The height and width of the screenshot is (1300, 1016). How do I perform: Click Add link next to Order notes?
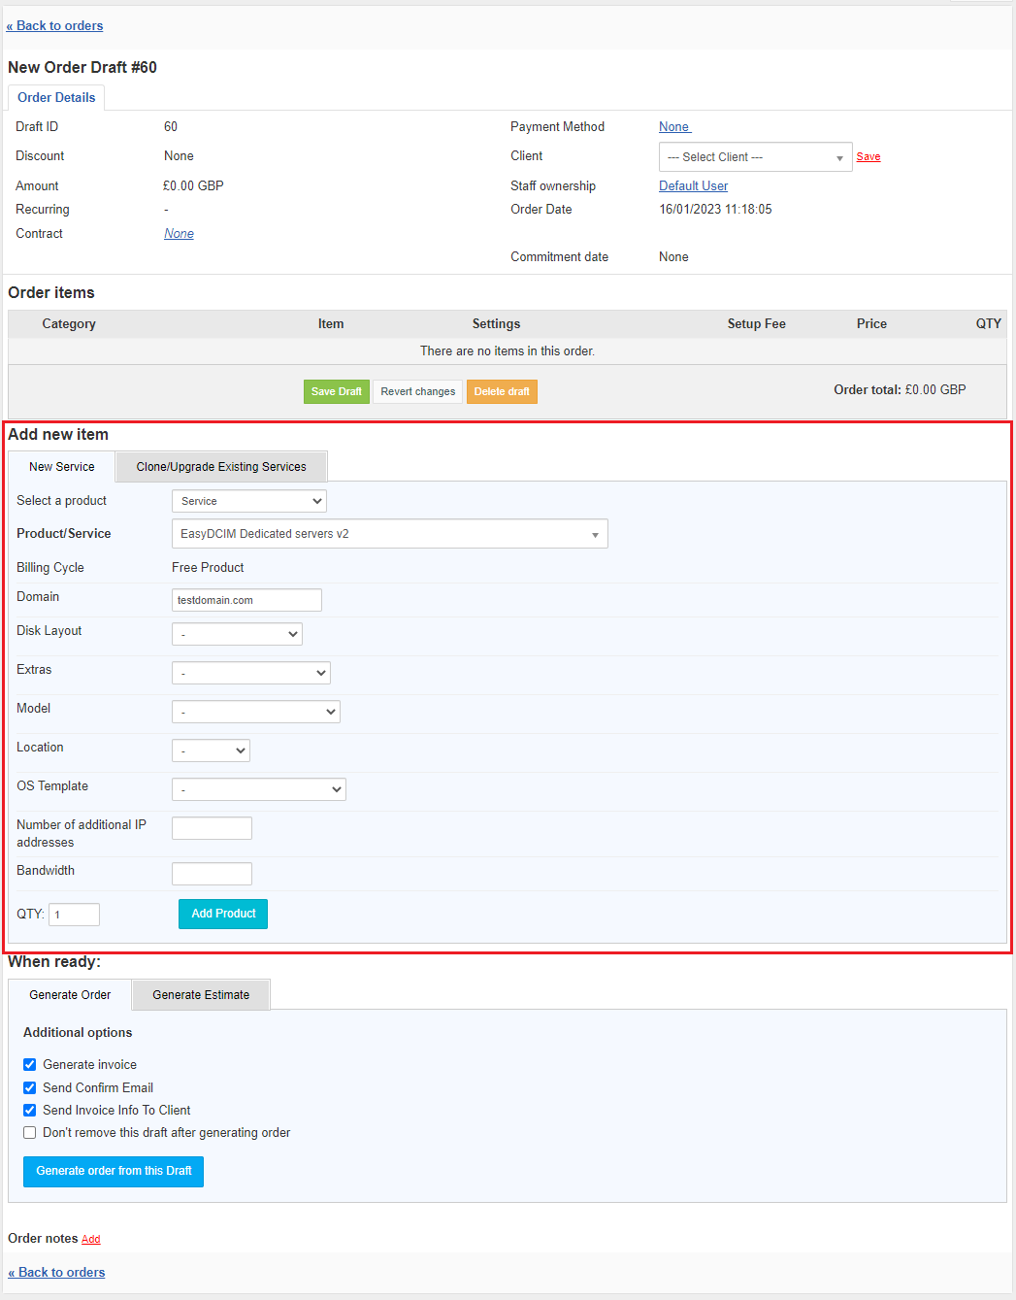click(91, 1240)
